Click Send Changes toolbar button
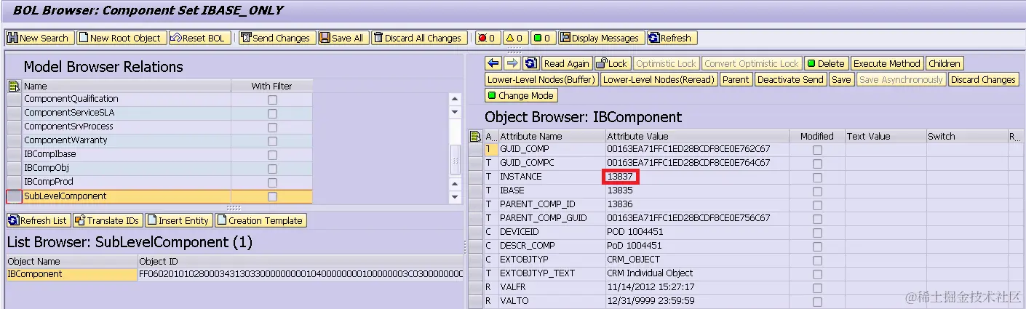Image resolution: width=1026 pixels, height=309 pixels. pyautogui.click(x=277, y=38)
